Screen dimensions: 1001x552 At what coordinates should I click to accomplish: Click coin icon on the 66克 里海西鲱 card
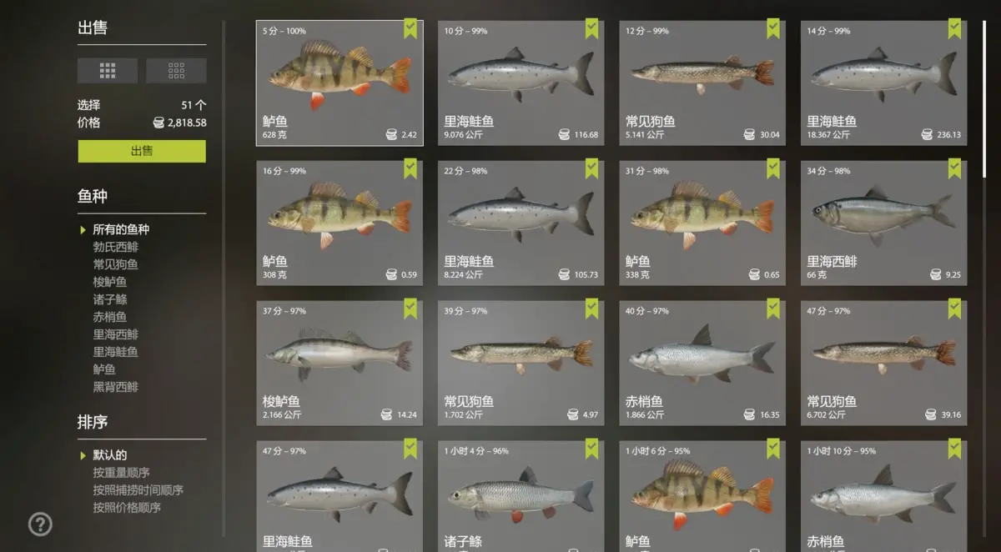(x=936, y=274)
